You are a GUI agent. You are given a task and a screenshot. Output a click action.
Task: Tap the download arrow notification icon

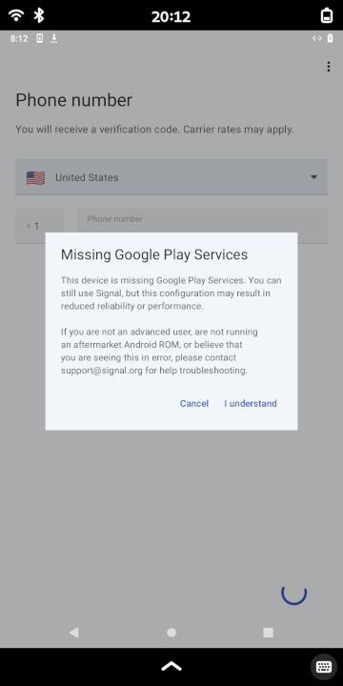tap(53, 38)
